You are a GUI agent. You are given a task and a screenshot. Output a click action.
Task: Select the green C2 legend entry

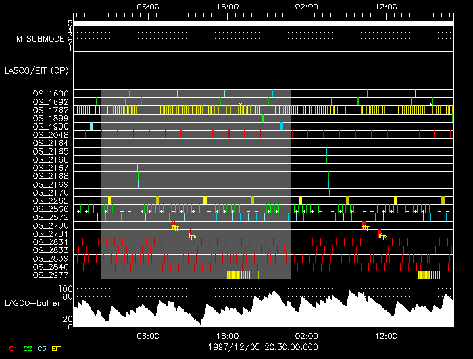pos(28,348)
